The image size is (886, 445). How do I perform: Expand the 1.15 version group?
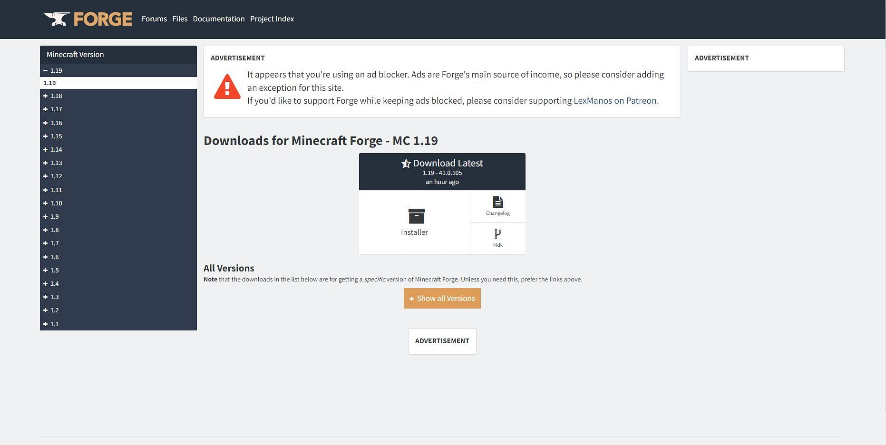[118, 136]
